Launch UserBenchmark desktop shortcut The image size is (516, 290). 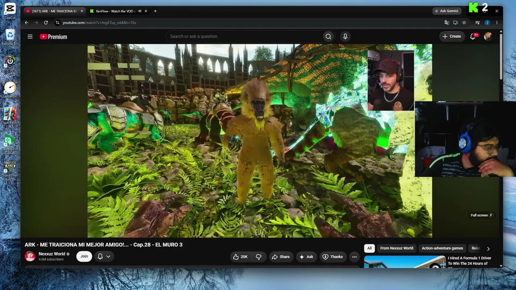pyautogui.click(x=10, y=90)
